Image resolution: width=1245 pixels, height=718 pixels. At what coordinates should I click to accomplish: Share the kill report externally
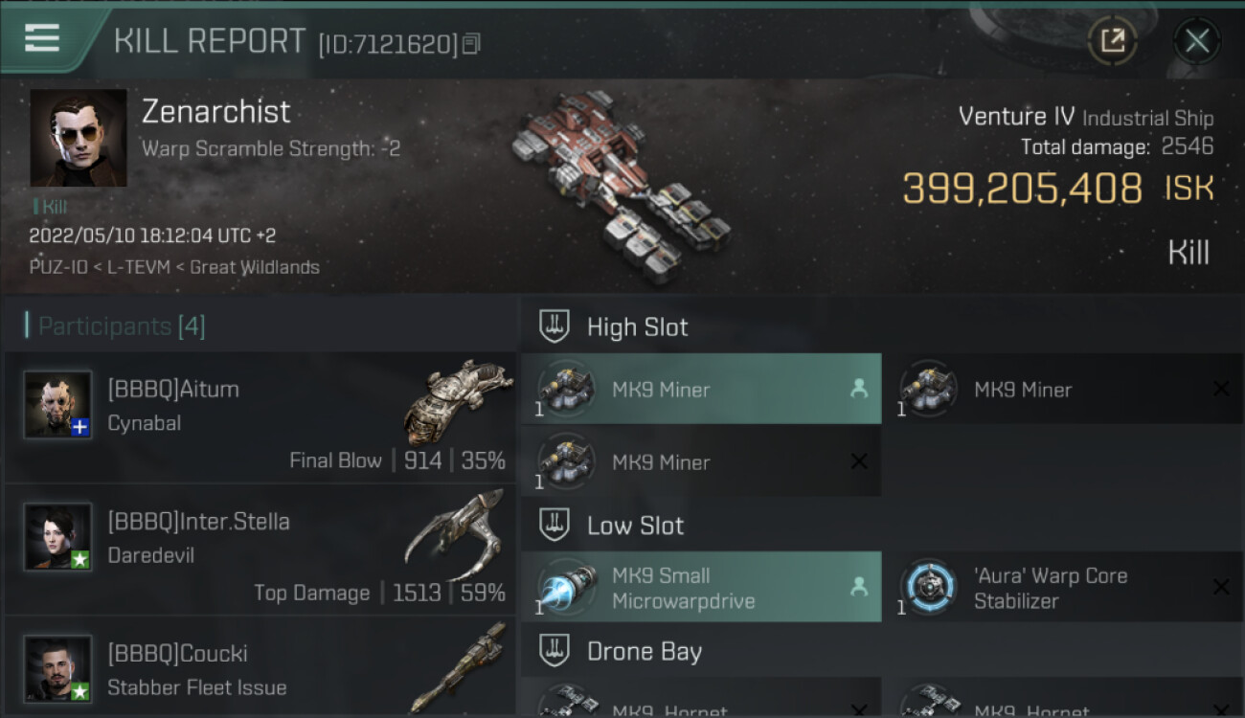(1112, 40)
